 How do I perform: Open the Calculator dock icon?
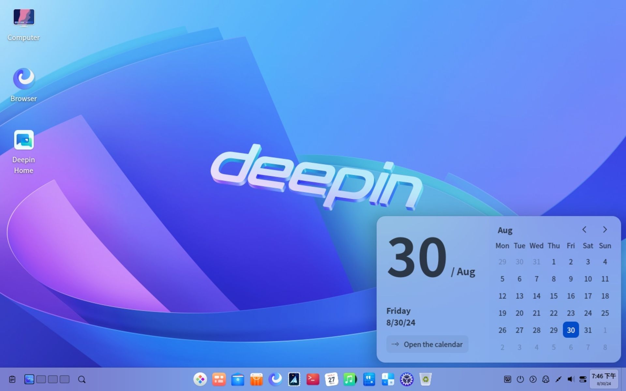coord(388,379)
